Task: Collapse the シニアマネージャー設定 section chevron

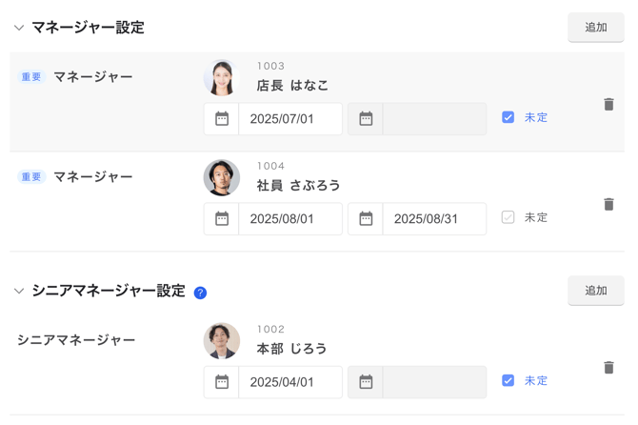Action: tap(19, 291)
